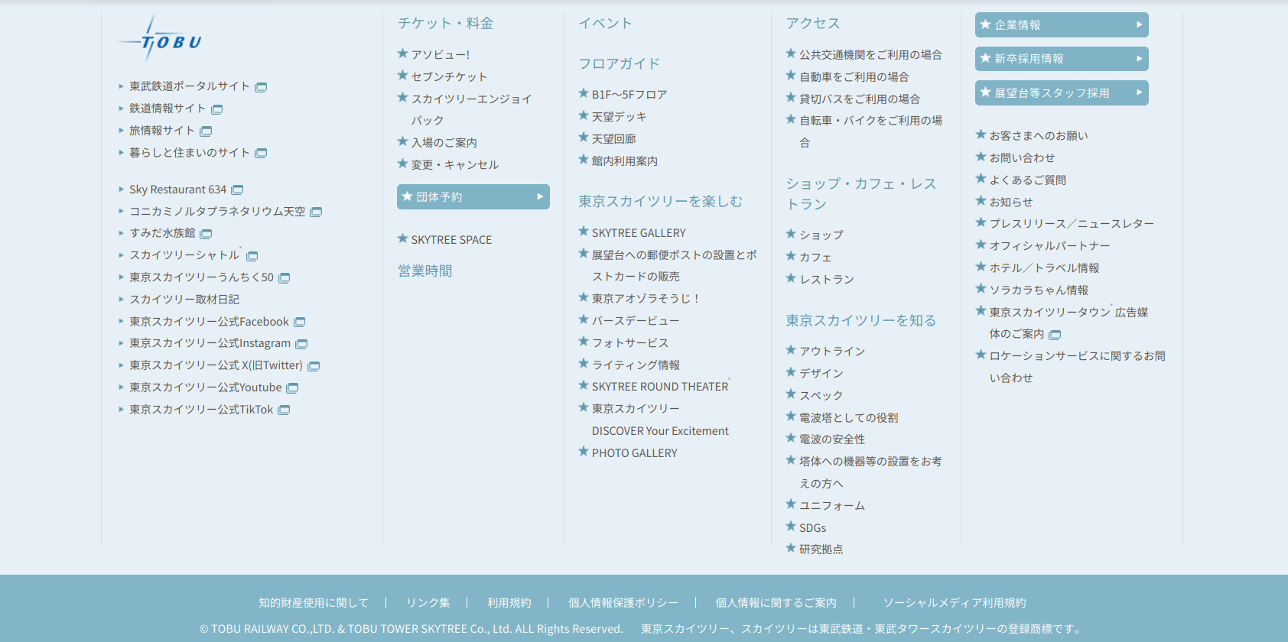Image resolution: width=1288 pixels, height=642 pixels.
Task: Open 個人情報保護ポリシー in the footer
Action: 623,603
